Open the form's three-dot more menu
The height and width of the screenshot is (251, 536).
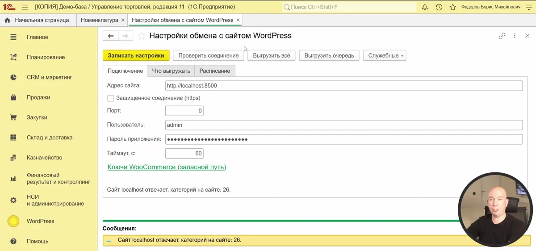point(515,36)
